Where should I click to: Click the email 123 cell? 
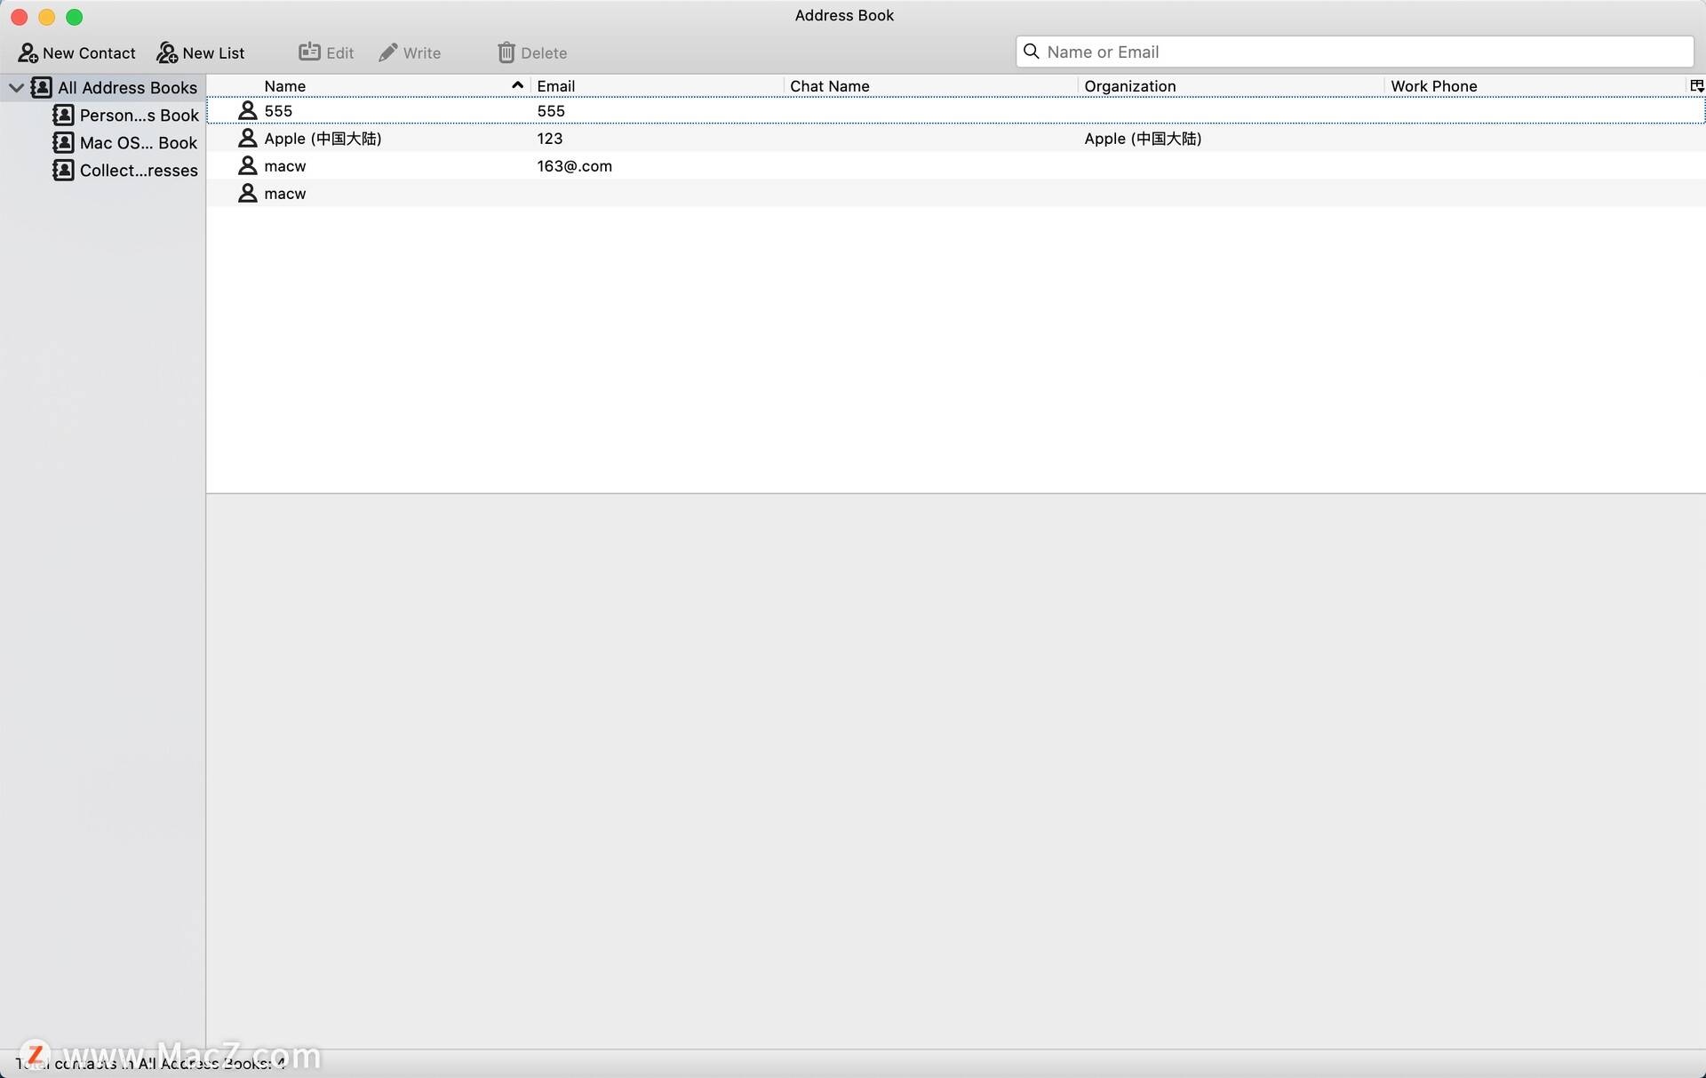(549, 138)
